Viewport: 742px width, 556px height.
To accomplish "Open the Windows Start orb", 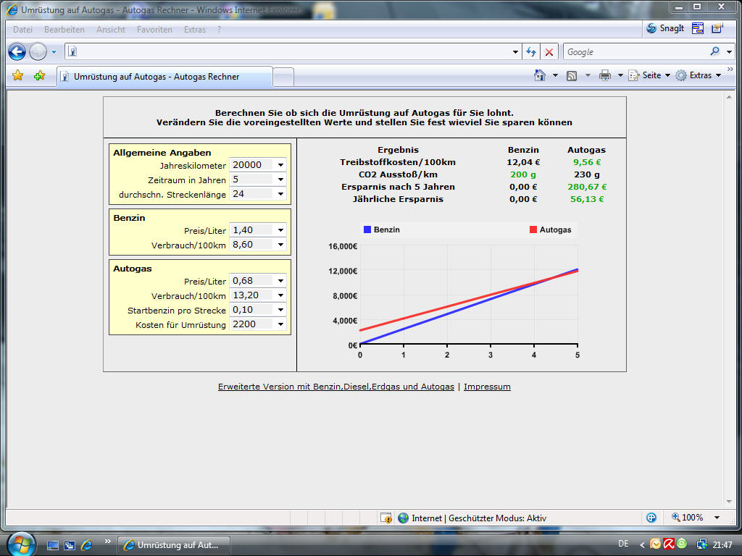I will 21,543.
